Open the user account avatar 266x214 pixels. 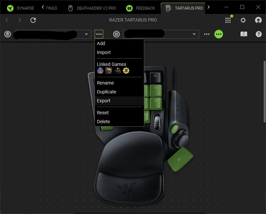(x=258, y=20)
